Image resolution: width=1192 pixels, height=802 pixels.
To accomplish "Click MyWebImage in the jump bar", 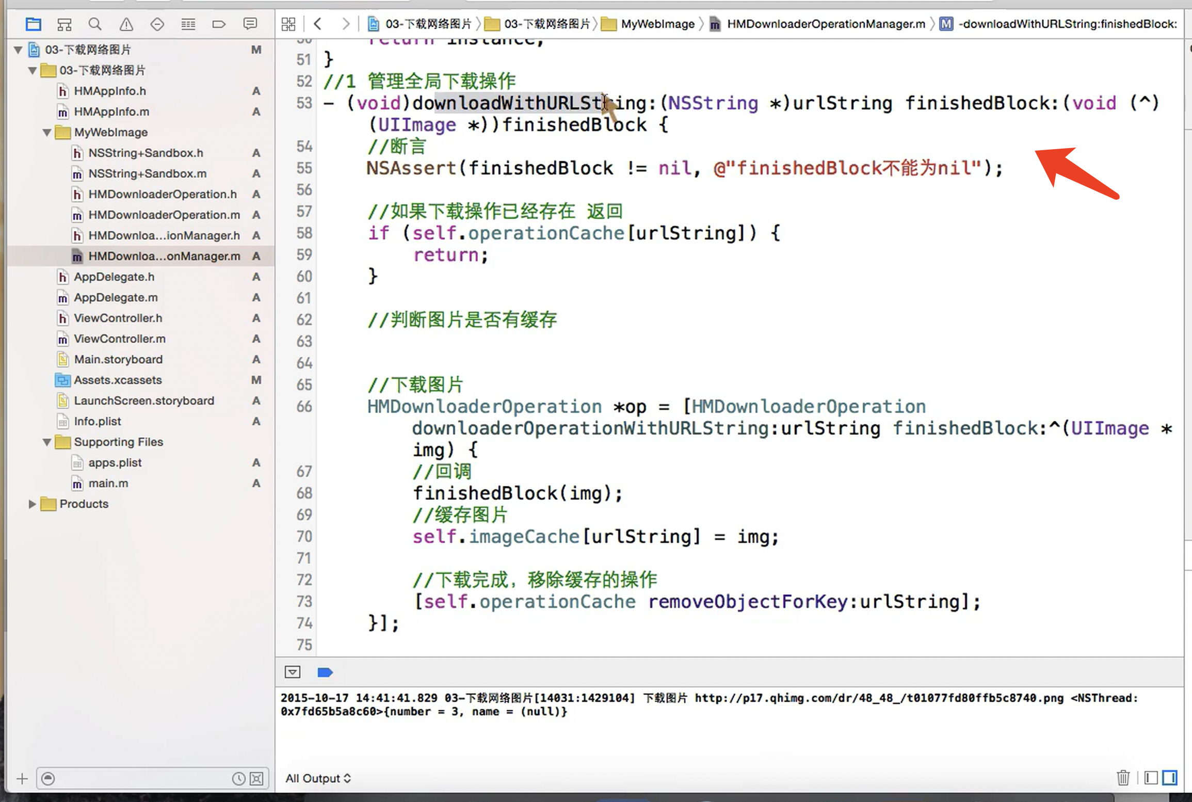I will [x=657, y=24].
